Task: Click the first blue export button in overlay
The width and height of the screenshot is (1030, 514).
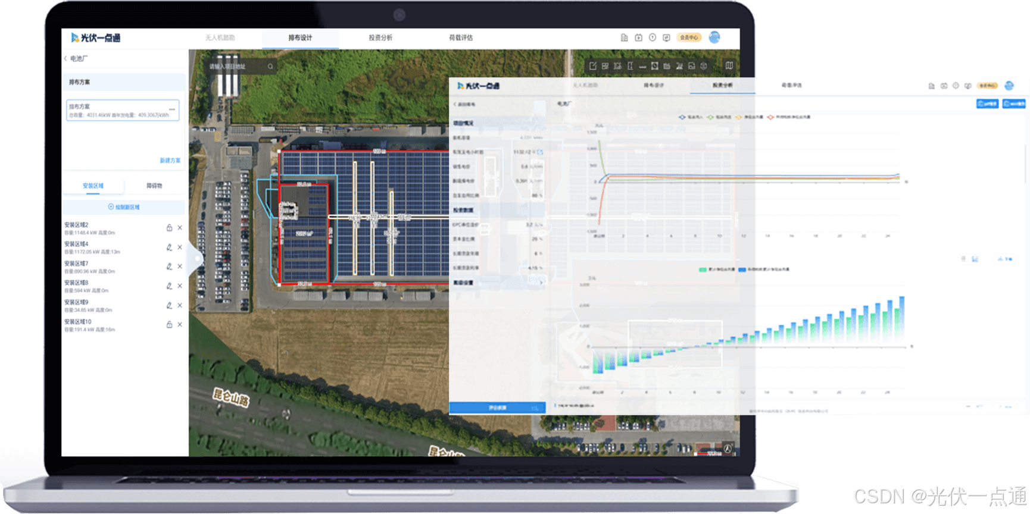Action: tap(987, 104)
